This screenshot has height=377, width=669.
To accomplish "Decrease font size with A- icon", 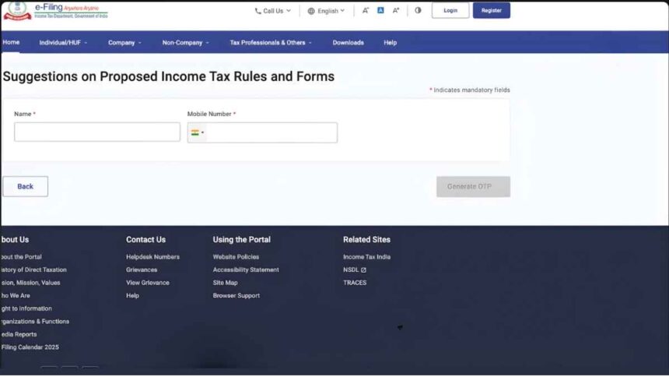I will click(x=365, y=10).
